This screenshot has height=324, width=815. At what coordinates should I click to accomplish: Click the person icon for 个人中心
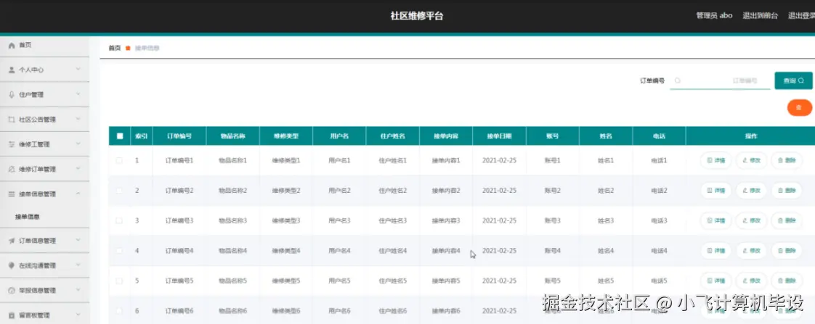click(12, 70)
